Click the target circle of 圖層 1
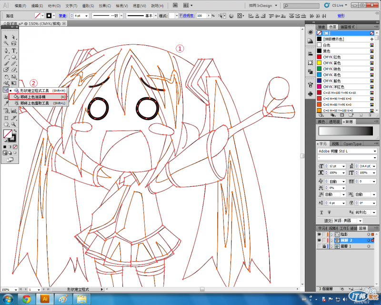This screenshot has width=381, height=305. 369,246
